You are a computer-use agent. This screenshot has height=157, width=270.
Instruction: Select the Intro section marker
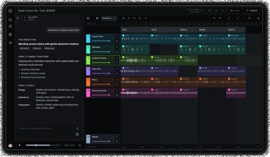[x=135, y=29]
